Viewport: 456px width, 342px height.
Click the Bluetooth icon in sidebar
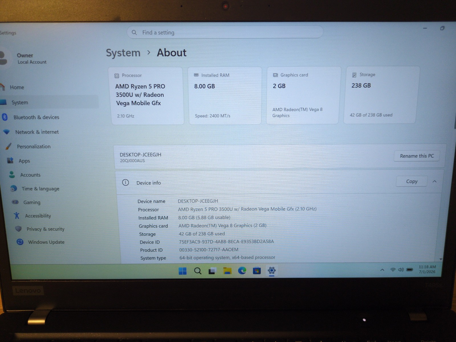(x=5, y=117)
